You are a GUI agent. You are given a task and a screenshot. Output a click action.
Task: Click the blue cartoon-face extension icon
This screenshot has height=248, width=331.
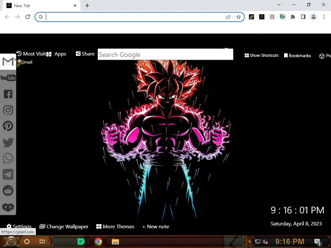pos(283,17)
